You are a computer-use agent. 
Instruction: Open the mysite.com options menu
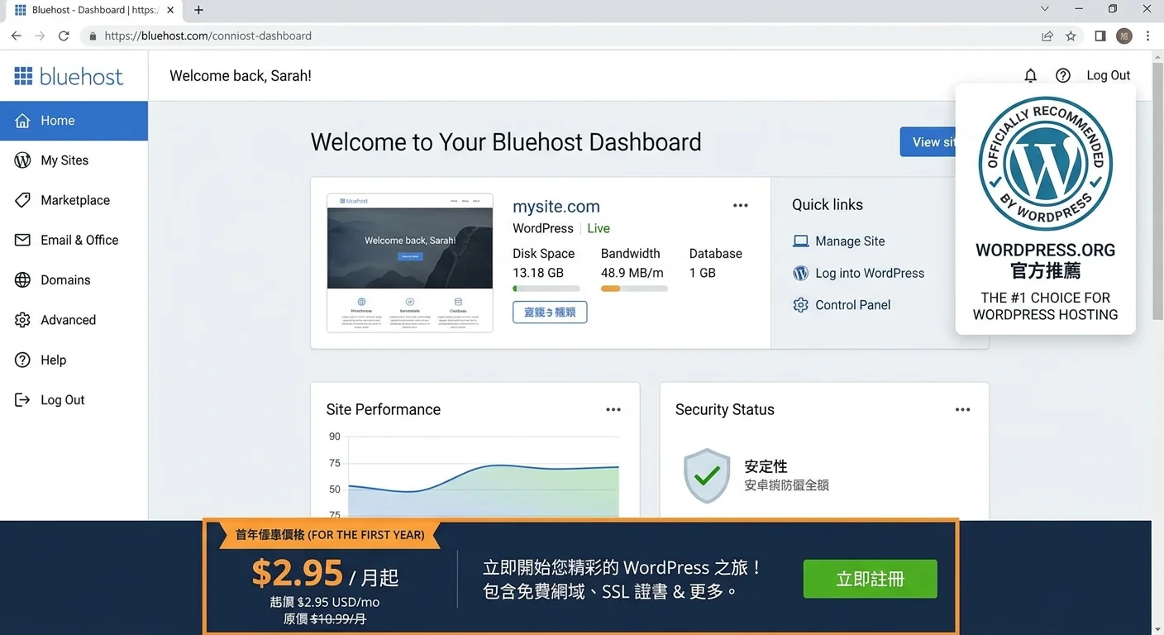[740, 205]
